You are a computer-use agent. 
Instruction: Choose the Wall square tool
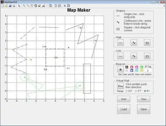147,43
